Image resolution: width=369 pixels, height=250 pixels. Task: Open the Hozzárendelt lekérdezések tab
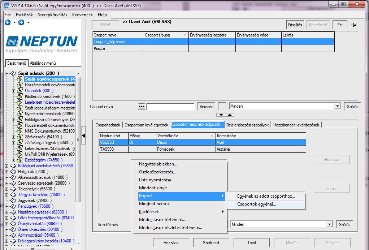tap(296, 125)
